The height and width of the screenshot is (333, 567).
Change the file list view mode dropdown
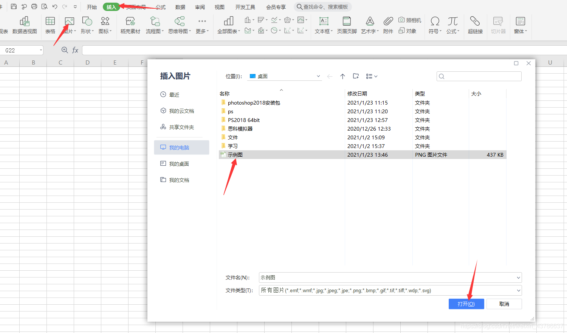point(372,76)
